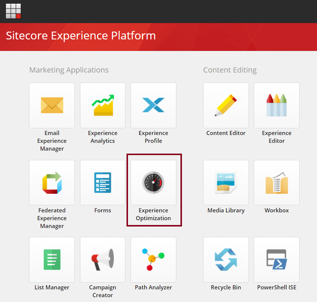Viewport: 317px width, 302px height.
Task: Open the Experience Profile icon
Action: [x=153, y=105]
